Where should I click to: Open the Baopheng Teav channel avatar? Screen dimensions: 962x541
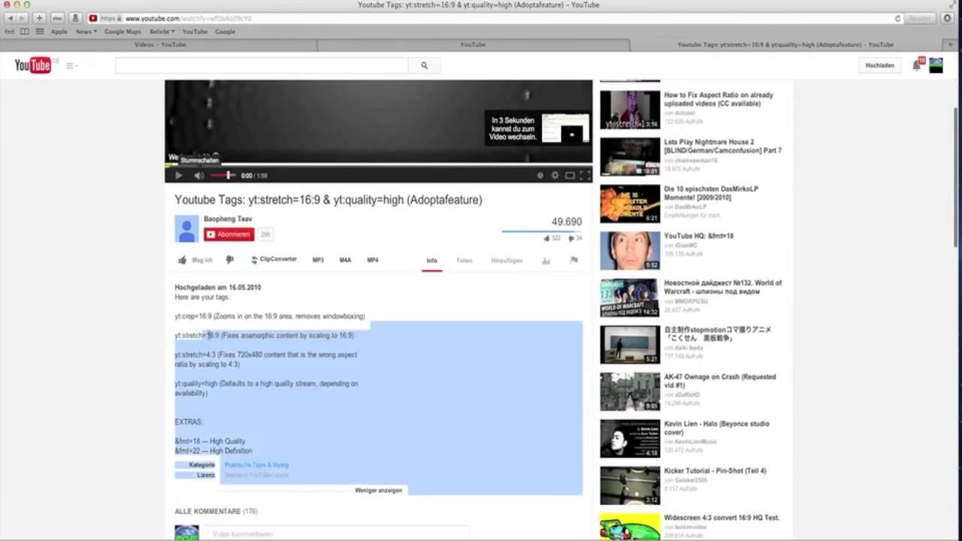pyautogui.click(x=186, y=228)
